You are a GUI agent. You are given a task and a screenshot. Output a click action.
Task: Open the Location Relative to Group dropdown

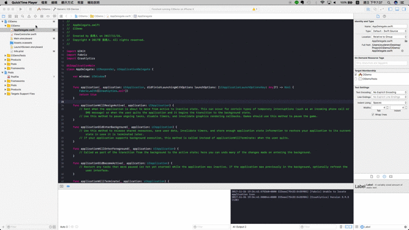coord(389,37)
